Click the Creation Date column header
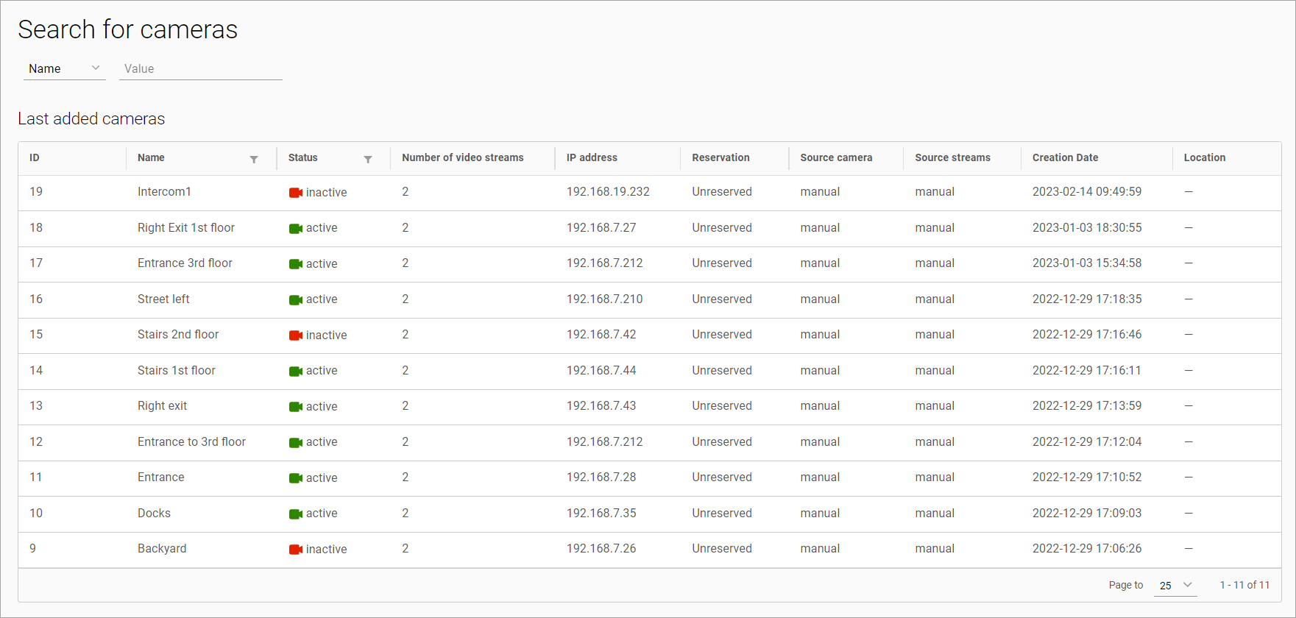Viewport: 1296px width, 618px height. click(x=1065, y=157)
